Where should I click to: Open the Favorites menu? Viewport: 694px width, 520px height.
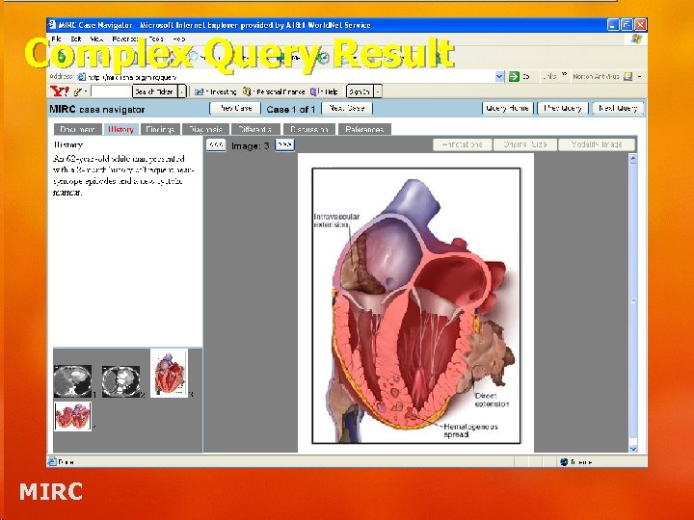tap(125, 39)
